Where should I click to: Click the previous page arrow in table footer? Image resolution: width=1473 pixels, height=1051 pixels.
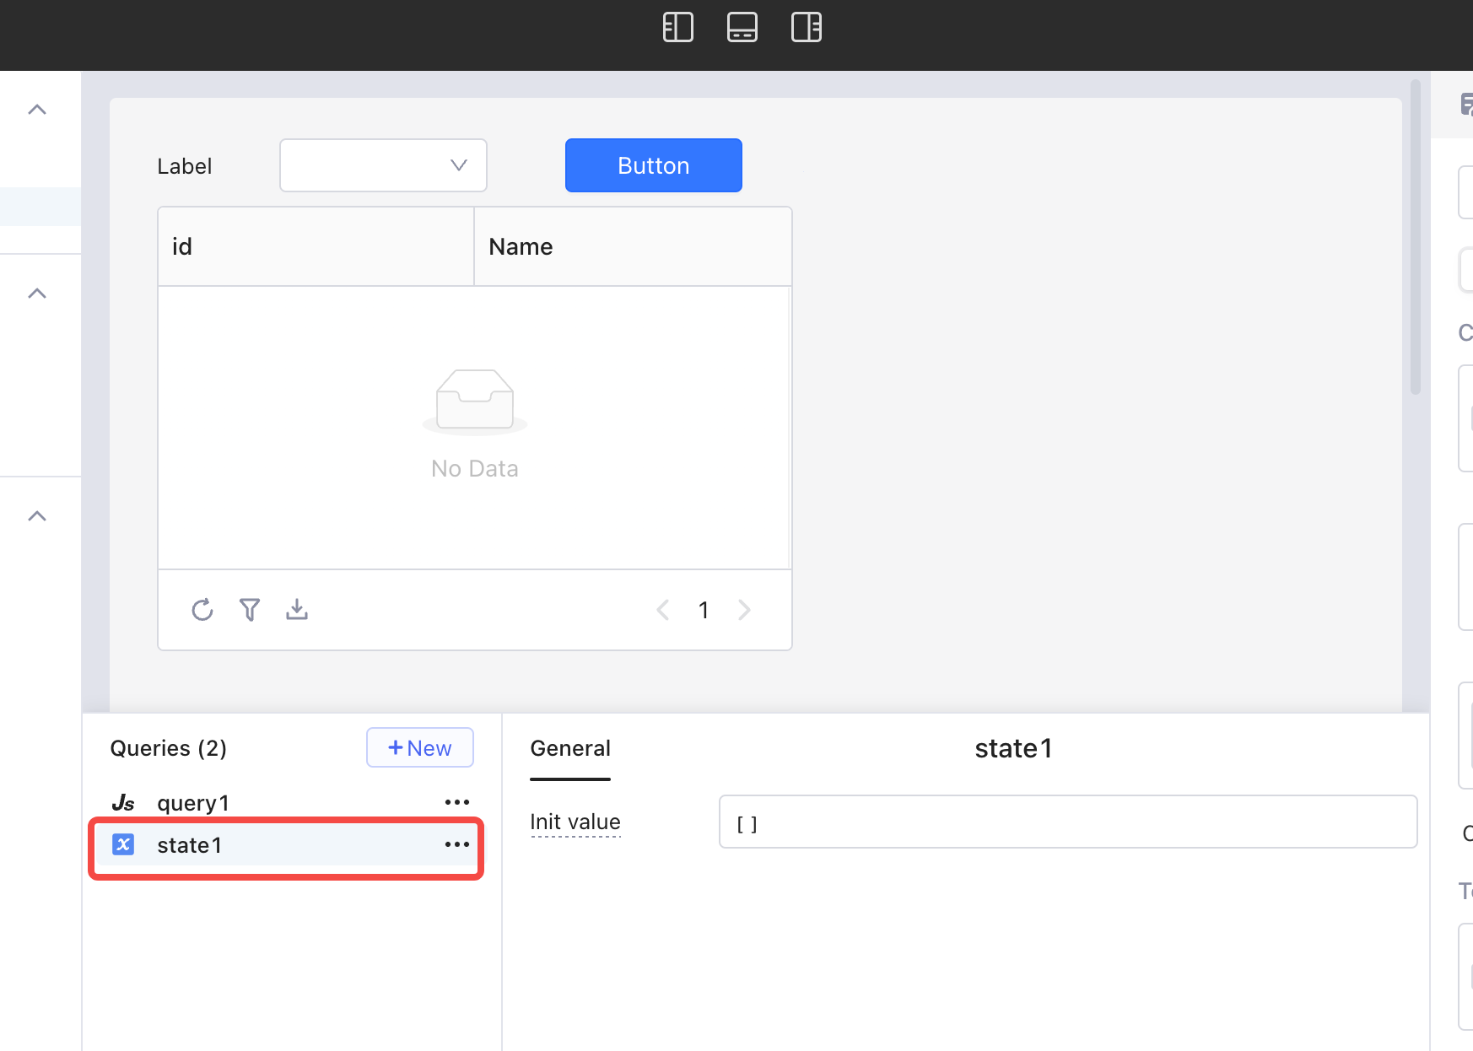pos(663,609)
